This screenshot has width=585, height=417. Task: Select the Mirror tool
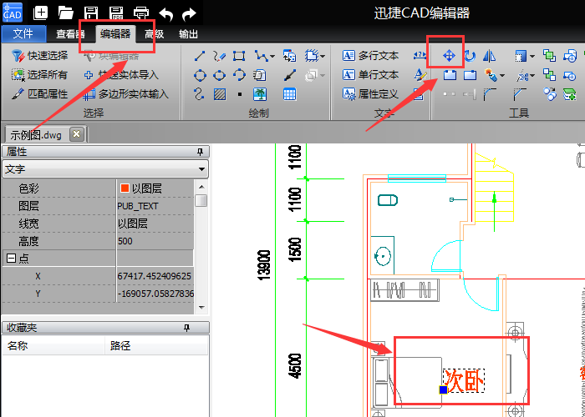(x=490, y=56)
